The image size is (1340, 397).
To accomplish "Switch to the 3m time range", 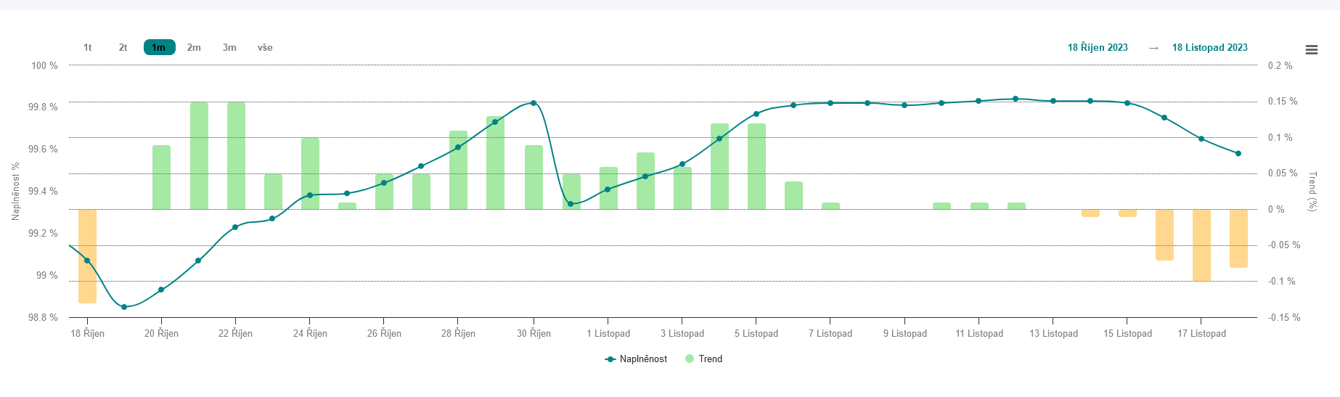I will click(229, 48).
